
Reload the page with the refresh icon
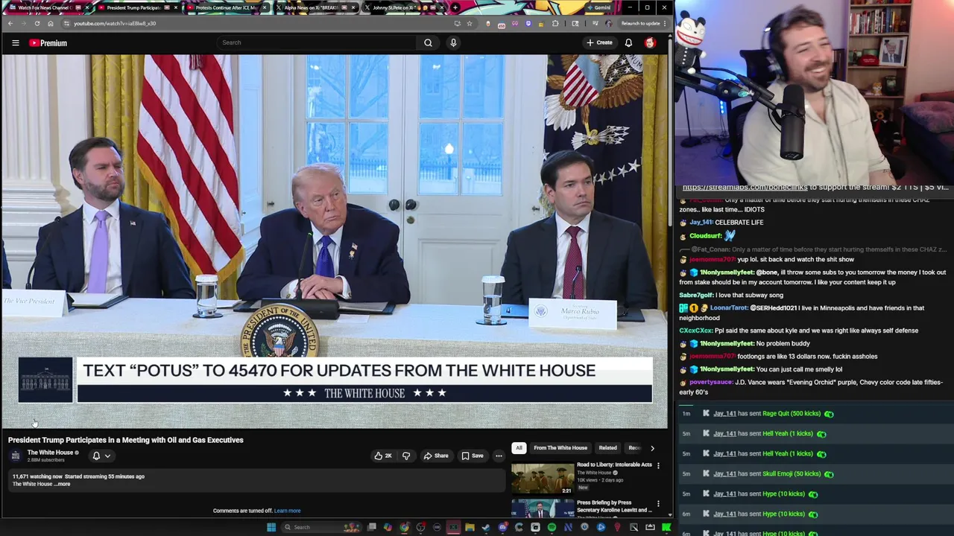(x=37, y=23)
